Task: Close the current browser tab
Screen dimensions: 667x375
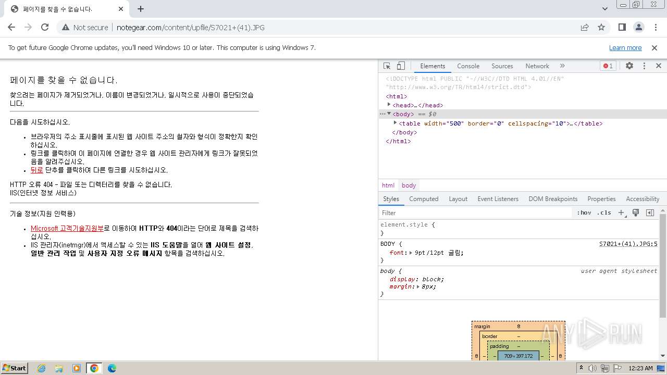Action: pyautogui.click(x=121, y=9)
